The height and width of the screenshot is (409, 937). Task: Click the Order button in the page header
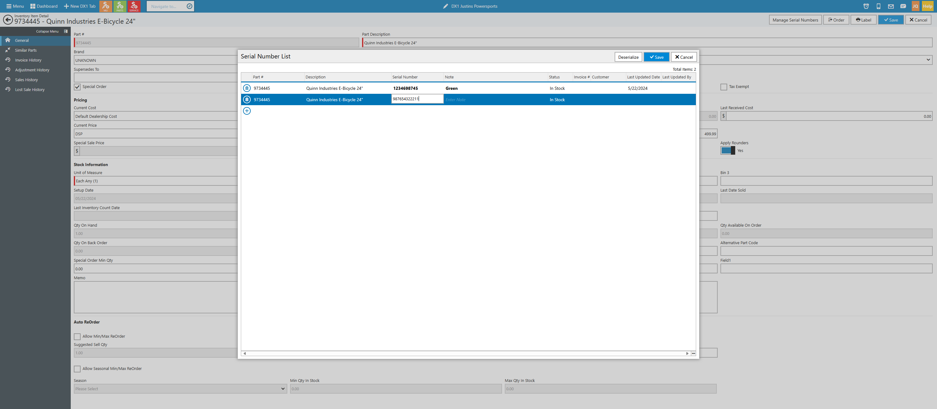point(836,20)
